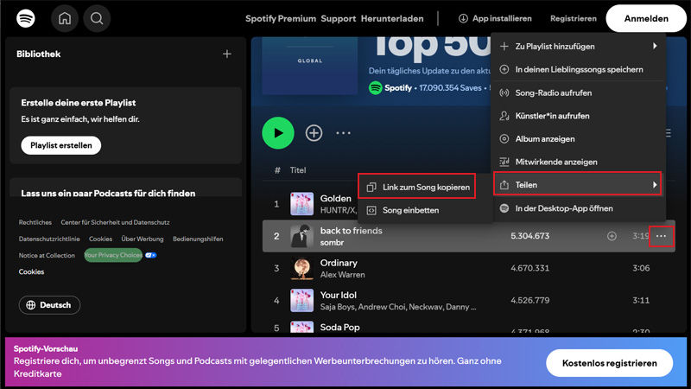Click the Teilen share icon
Screen dimensions: 691x389
pyautogui.click(x=504, y=185)
